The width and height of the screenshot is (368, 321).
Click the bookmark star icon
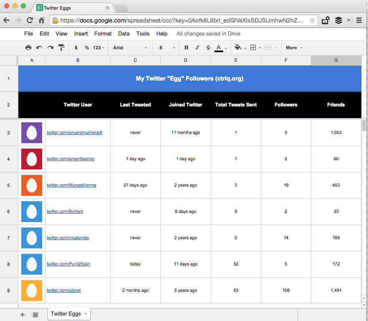(x=312, y=20)
